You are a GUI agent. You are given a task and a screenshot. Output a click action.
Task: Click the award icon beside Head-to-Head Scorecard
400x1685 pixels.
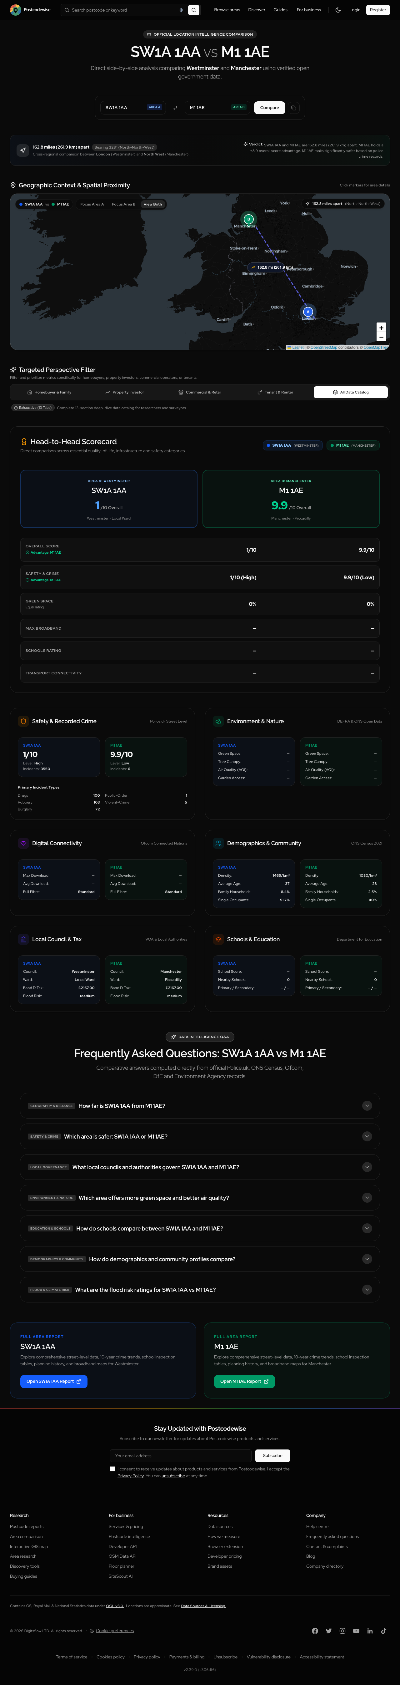(x=24, y=442)
